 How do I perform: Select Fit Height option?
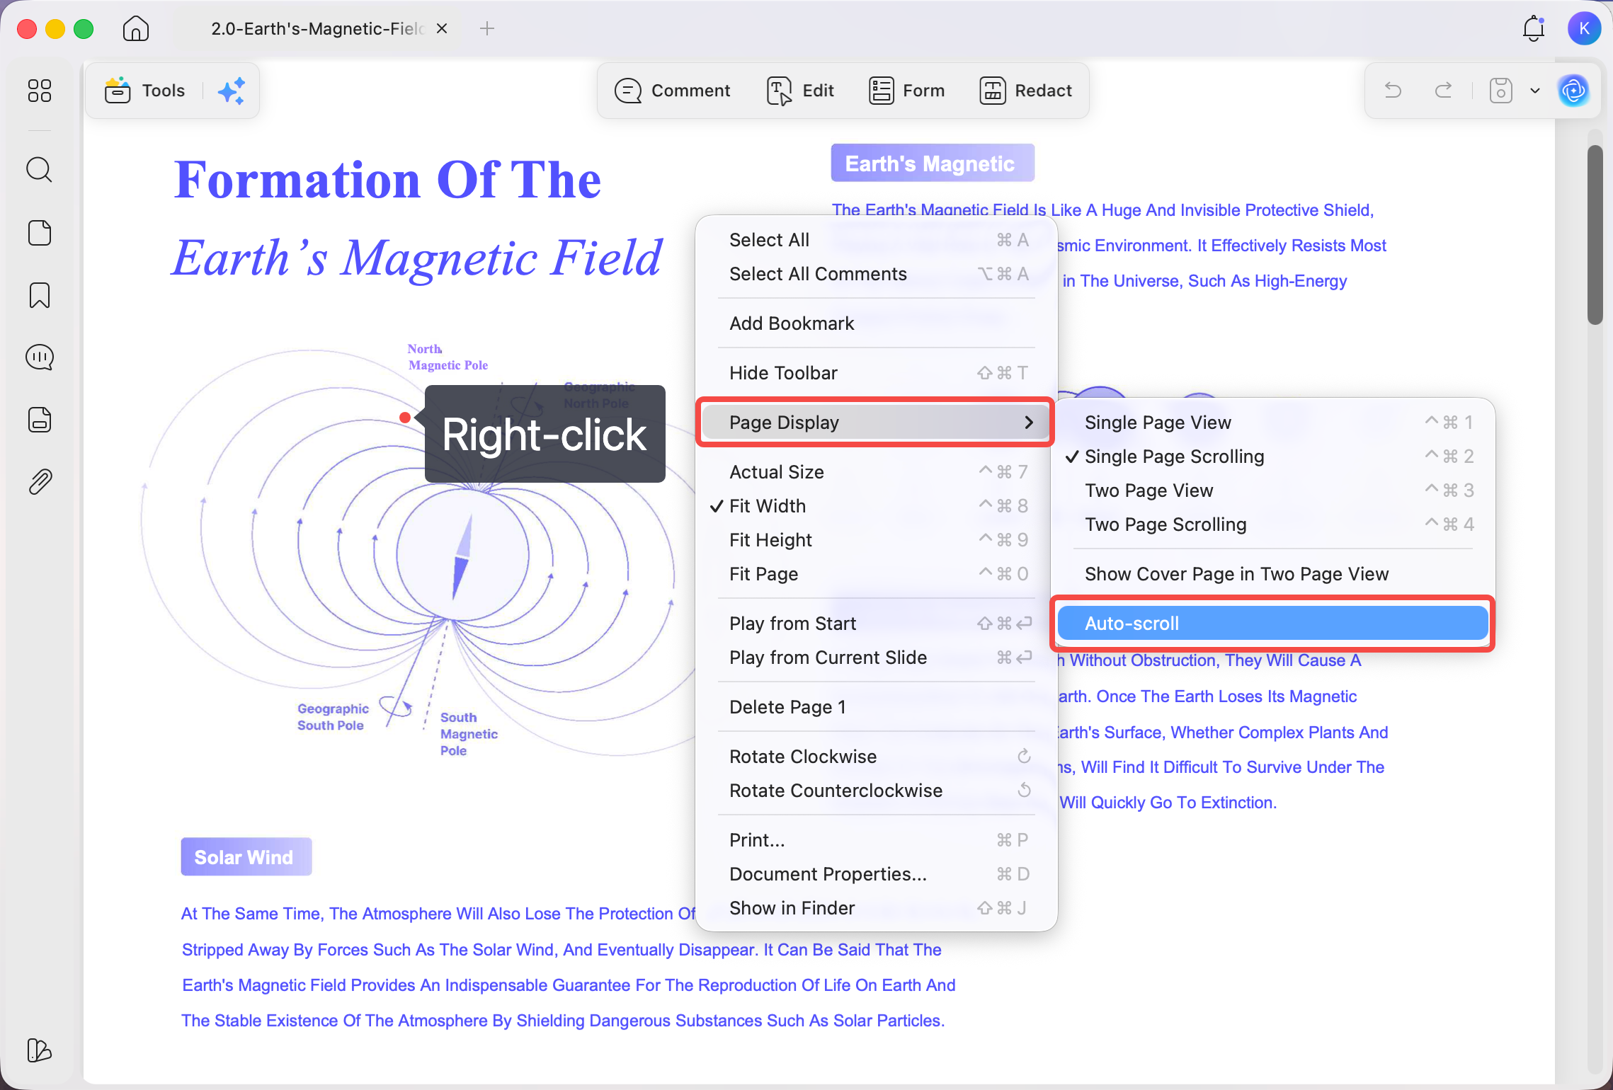(x=877, y=540)
